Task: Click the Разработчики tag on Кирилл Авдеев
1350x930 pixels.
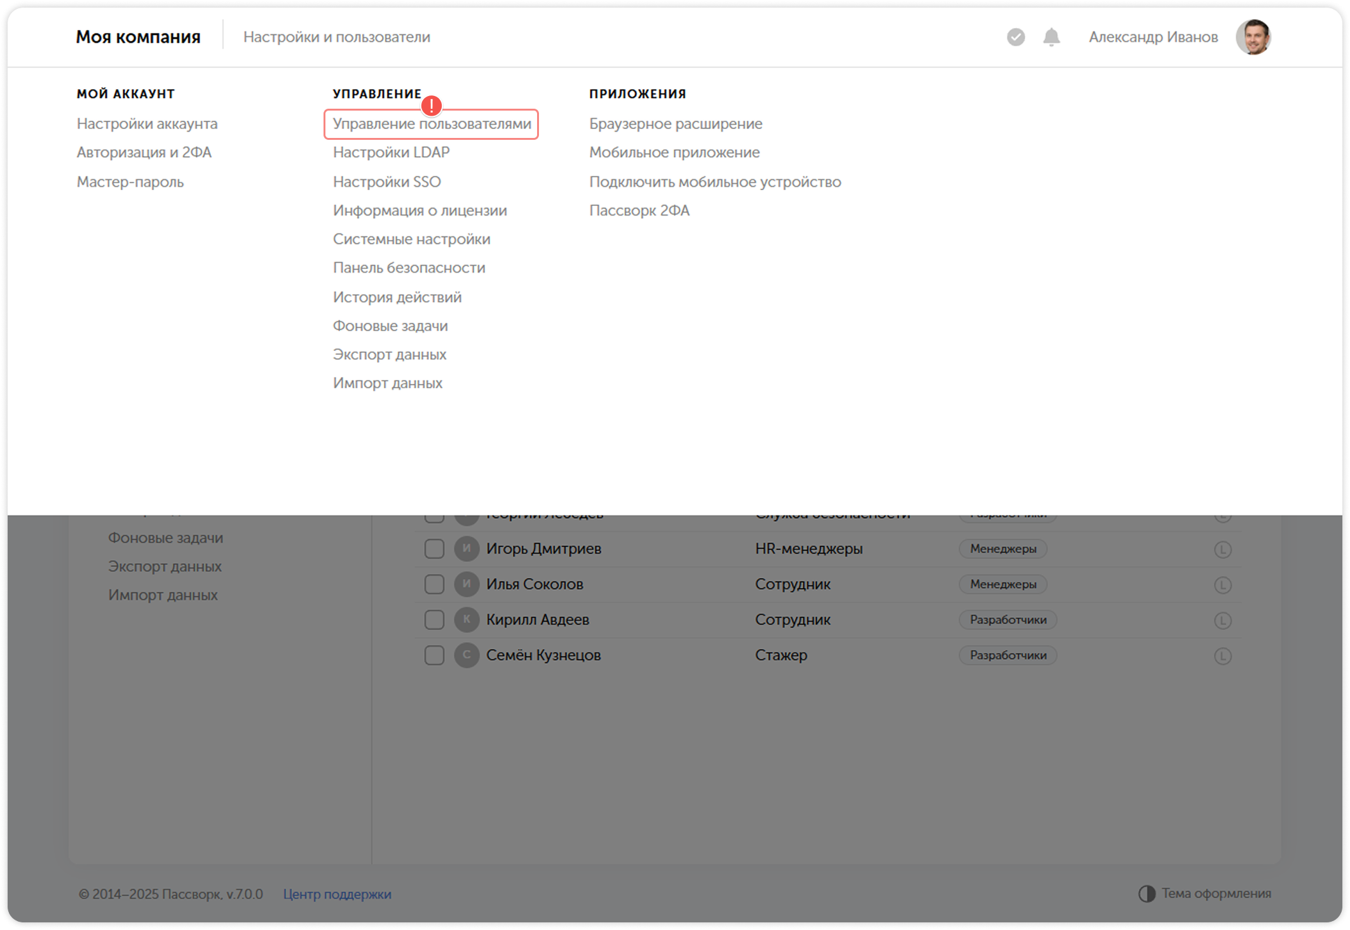Action: (x=1007, y=620)
